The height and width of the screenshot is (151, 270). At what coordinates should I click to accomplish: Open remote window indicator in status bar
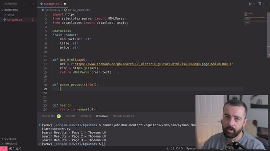coord(4,148)
